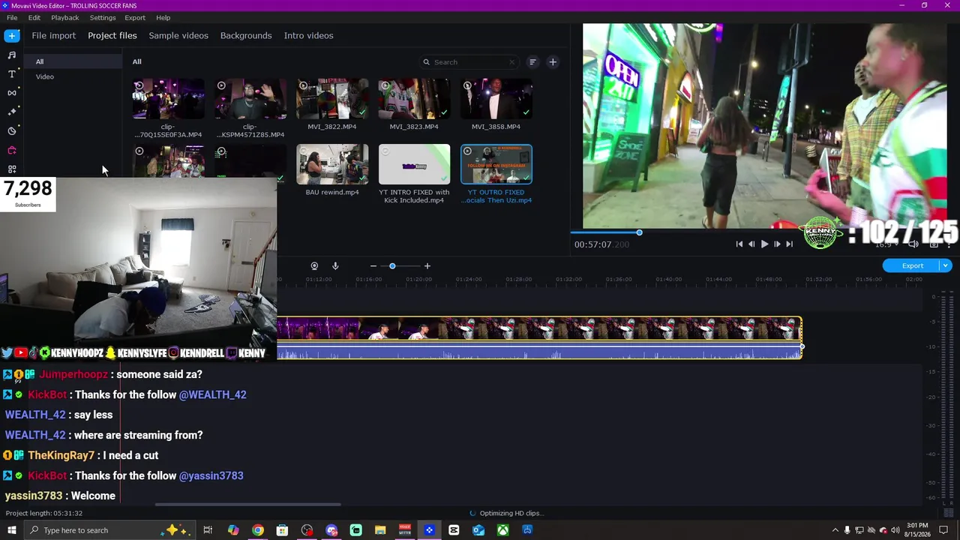
Task: Add new media with plus button
Action: 553,62
